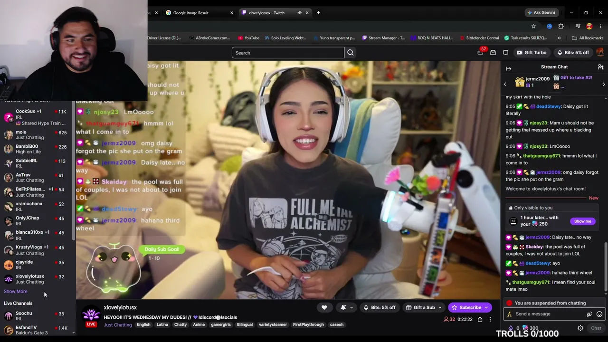608x342 pixels.
Task: Open Chrome media controls icon
Action: (x=578, y=26)
